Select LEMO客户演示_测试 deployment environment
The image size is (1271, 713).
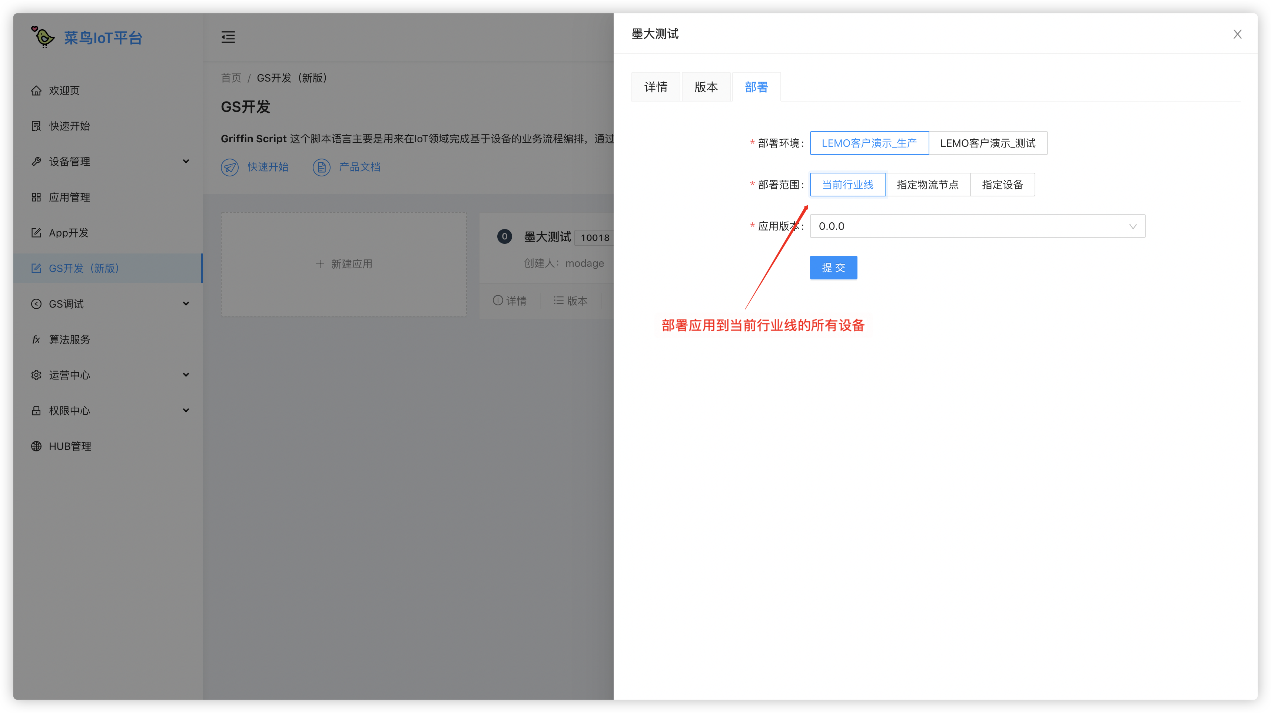(x=987, y=143)
